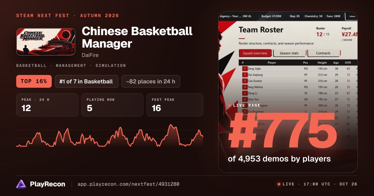Click the OVR 83 in Zeng Jiajie's row

[x=348, y=68]
